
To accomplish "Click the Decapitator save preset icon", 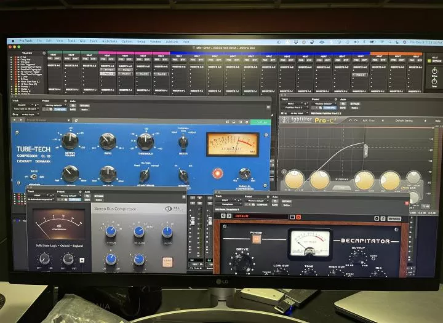I will (292, 217).
